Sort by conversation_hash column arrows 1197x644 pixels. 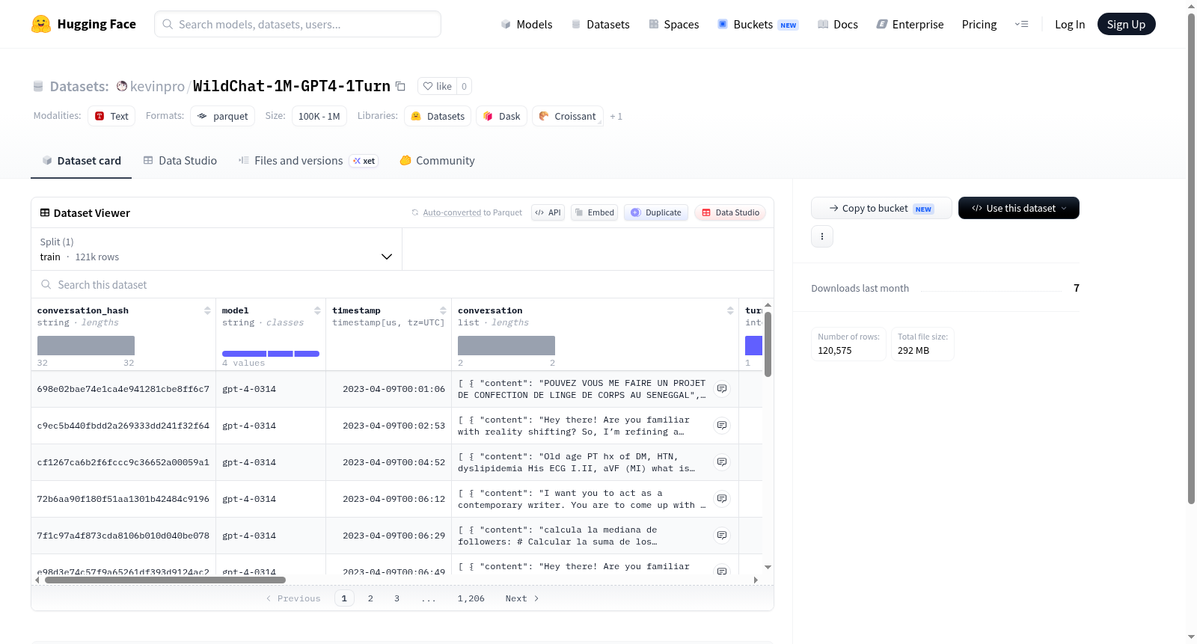coord(207,310)
